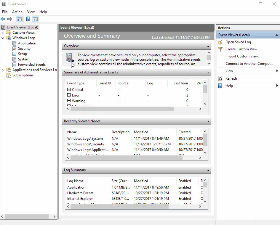Expand the Warning event type row
280x225 pixels.
pos(69,101)
